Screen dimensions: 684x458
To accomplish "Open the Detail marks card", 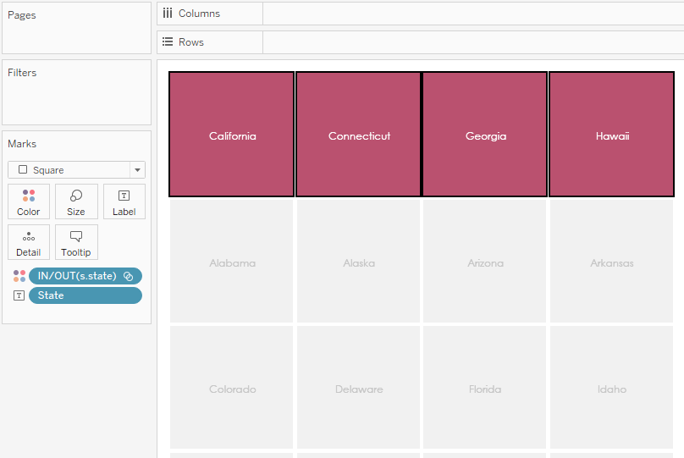I will [29, 242].
